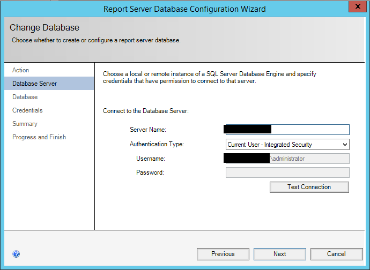Viewport: 370px width, 270px height.
Task: Proceed with the Next button
Action: tap(279, 254)
